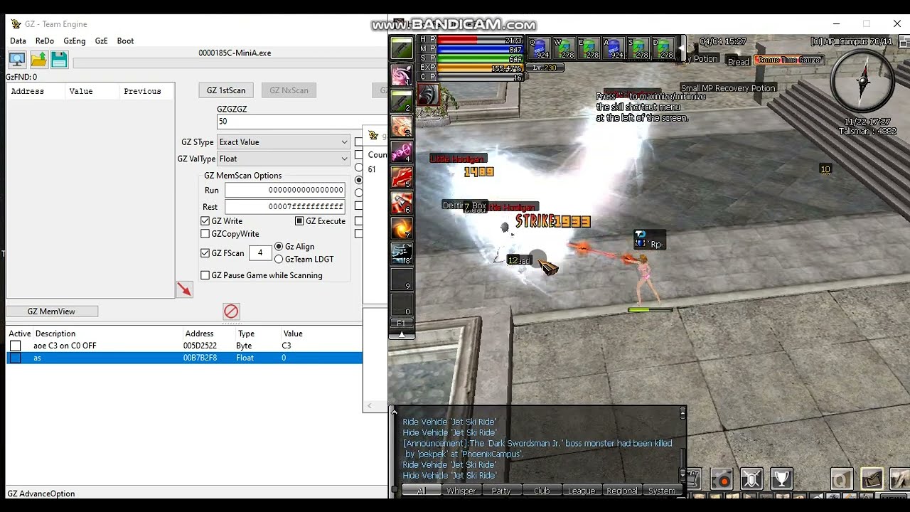The image size is (910, 512).
Task: Open the inventory bag icon at bottom right
Action: [872, 479]
